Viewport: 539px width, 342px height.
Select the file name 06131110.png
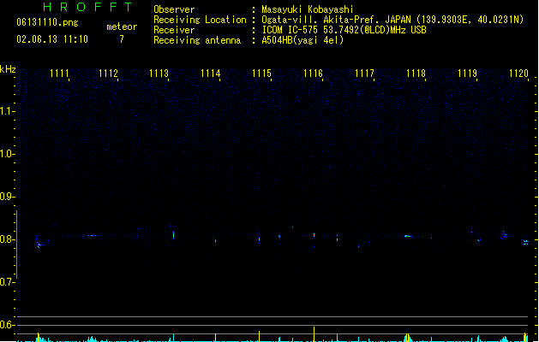[x=47, y=22]
